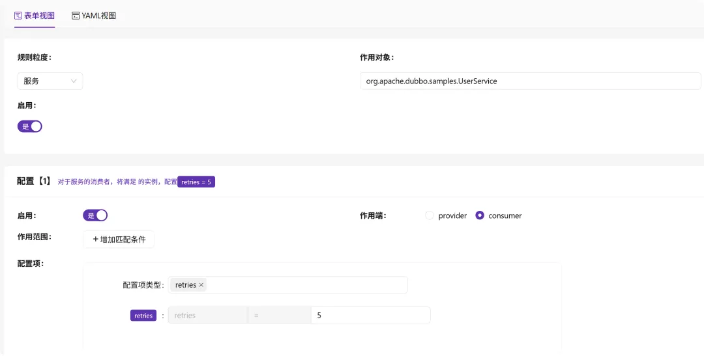Click the disabled retries key field
704x356 pixels.
coord(208,316)
